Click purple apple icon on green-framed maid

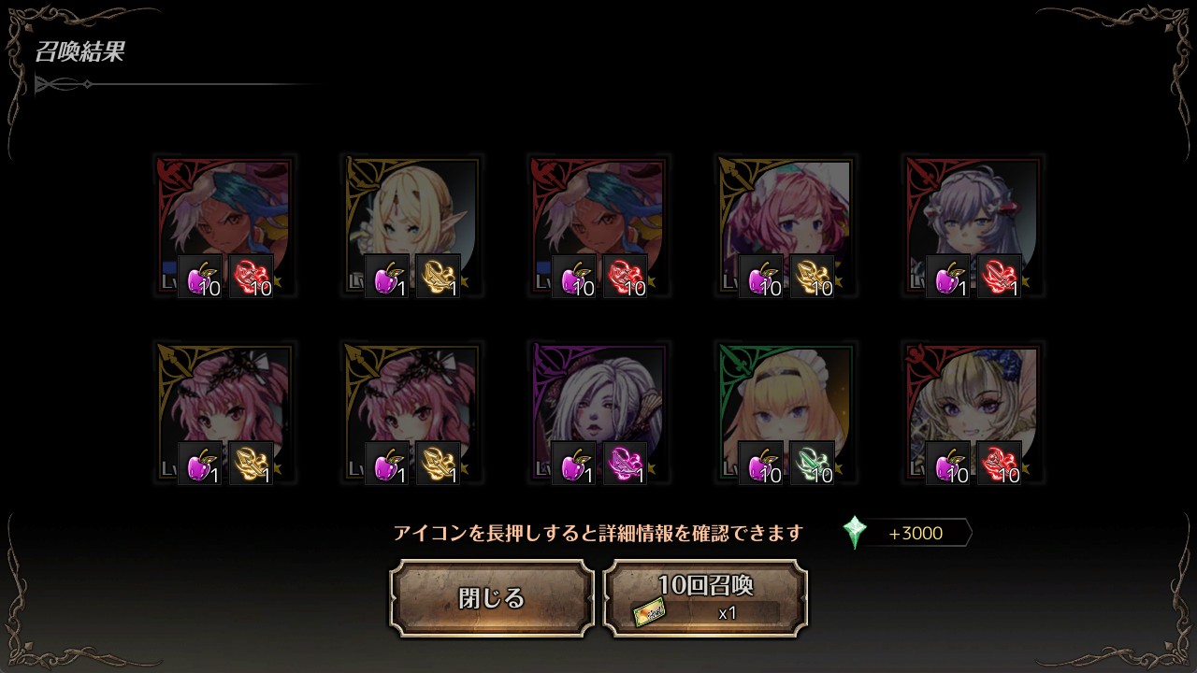click(761, 463)
